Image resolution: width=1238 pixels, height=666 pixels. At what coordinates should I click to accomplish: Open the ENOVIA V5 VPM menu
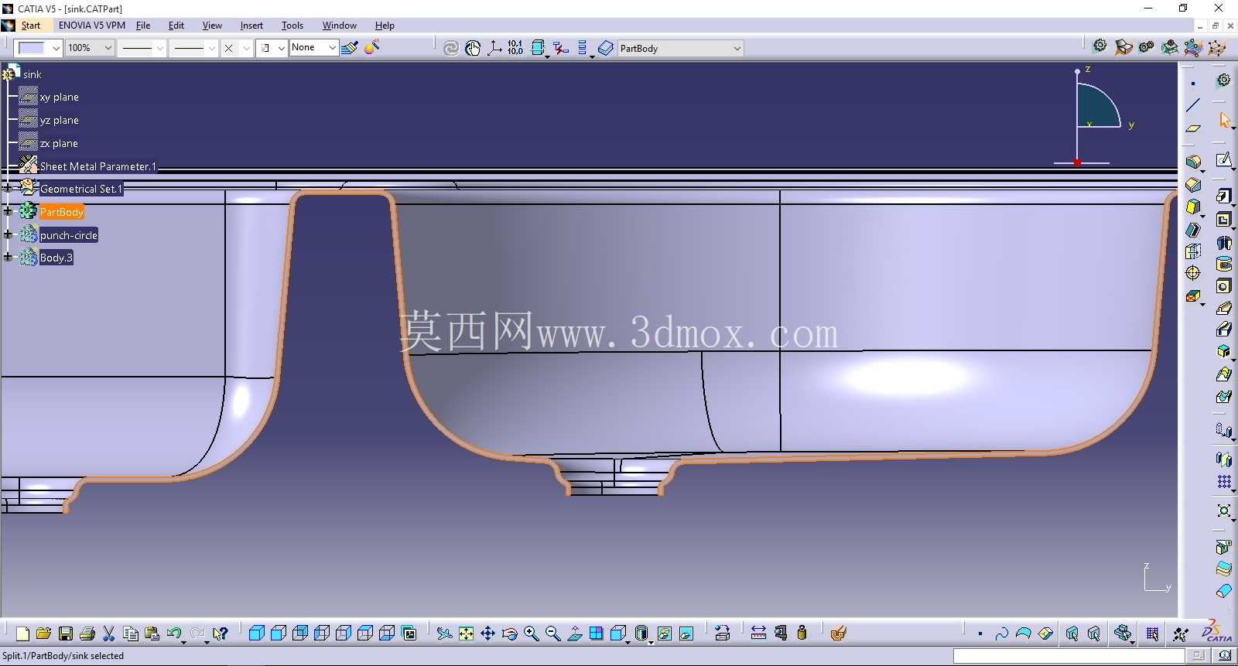[x=92, y=26]
